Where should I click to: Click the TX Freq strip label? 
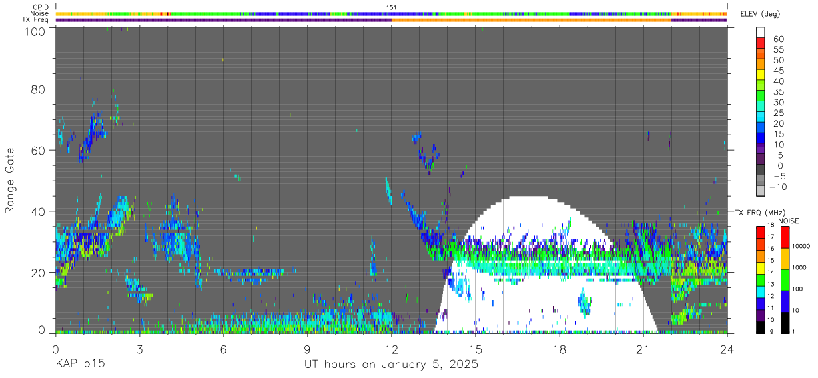click(x=36, y=20)
